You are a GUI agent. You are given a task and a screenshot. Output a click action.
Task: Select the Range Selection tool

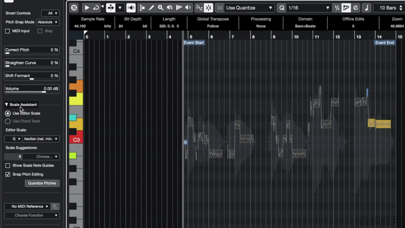pos(142,8)
